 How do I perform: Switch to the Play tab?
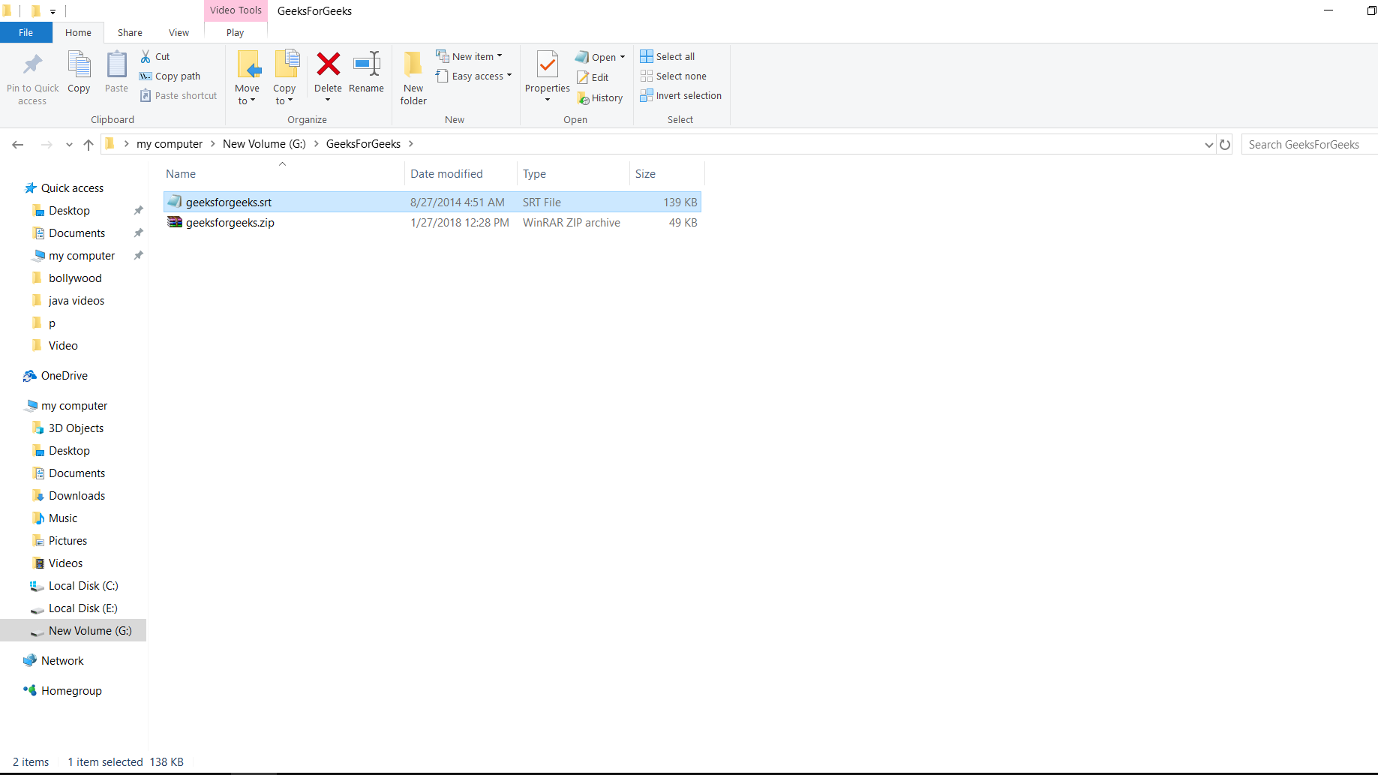coord(236,32)
